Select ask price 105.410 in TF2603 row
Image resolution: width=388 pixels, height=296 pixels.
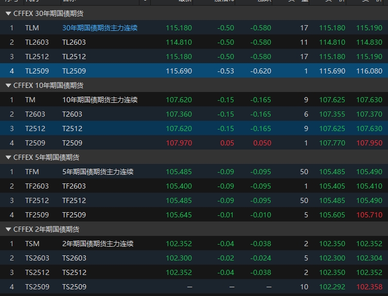pos(369,186)
